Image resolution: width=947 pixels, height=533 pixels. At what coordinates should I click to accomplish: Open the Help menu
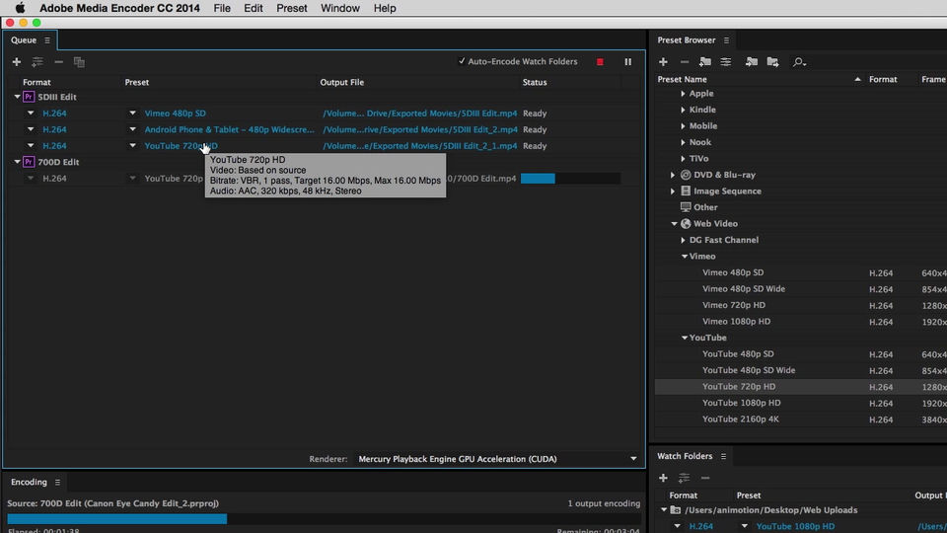click(385, 9)
